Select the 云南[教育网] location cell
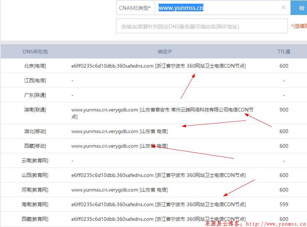 35,160
